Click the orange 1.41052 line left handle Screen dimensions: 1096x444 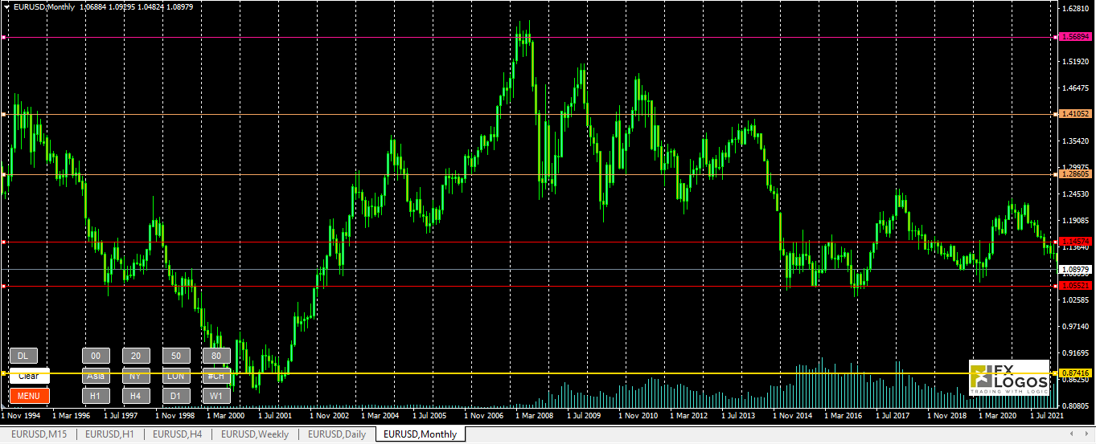pos(3,114)
